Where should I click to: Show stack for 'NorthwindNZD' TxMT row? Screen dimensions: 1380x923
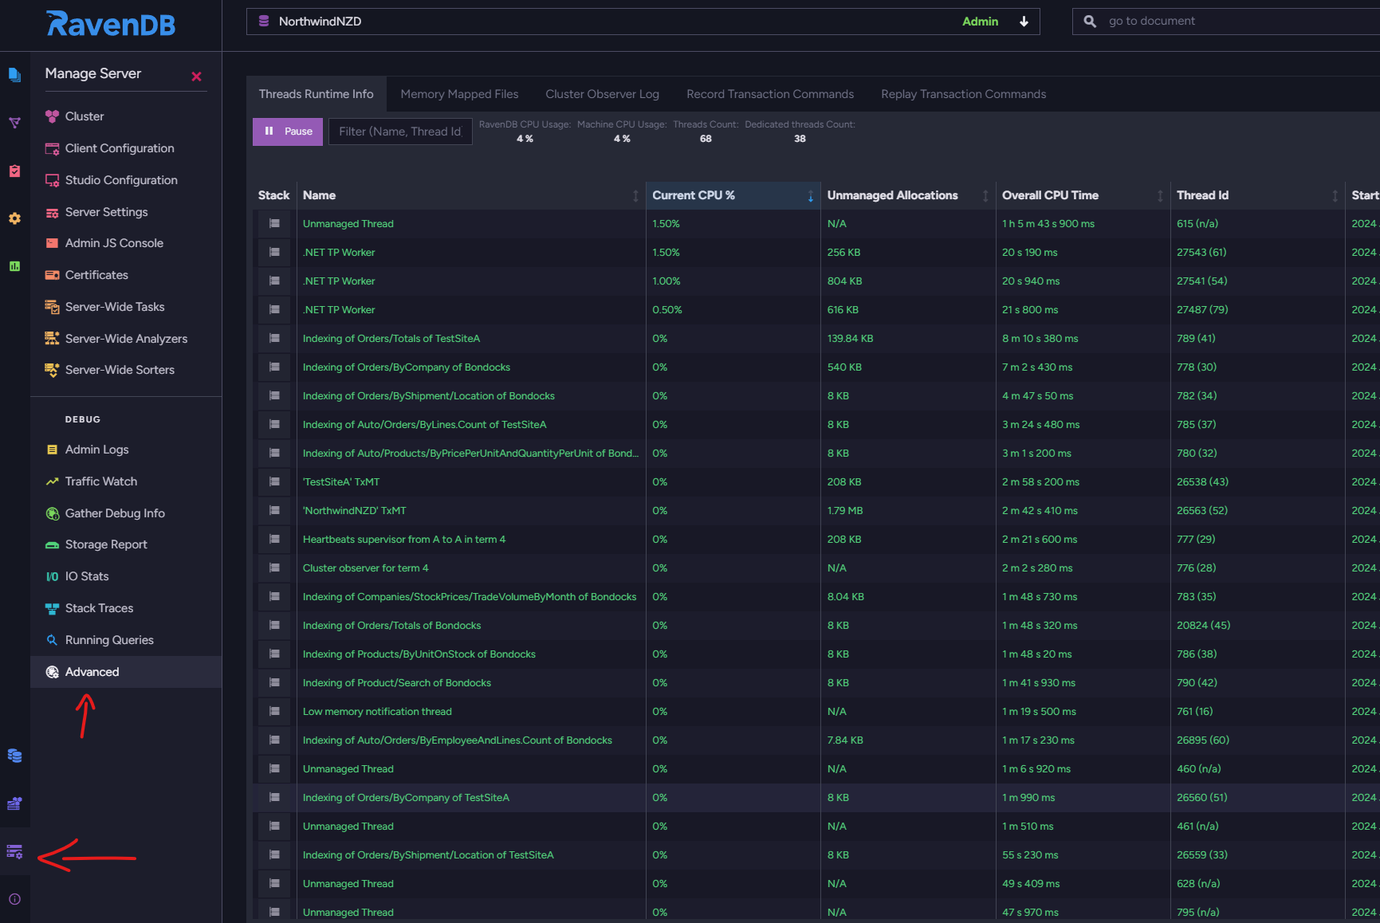click(x=274, y=511)
